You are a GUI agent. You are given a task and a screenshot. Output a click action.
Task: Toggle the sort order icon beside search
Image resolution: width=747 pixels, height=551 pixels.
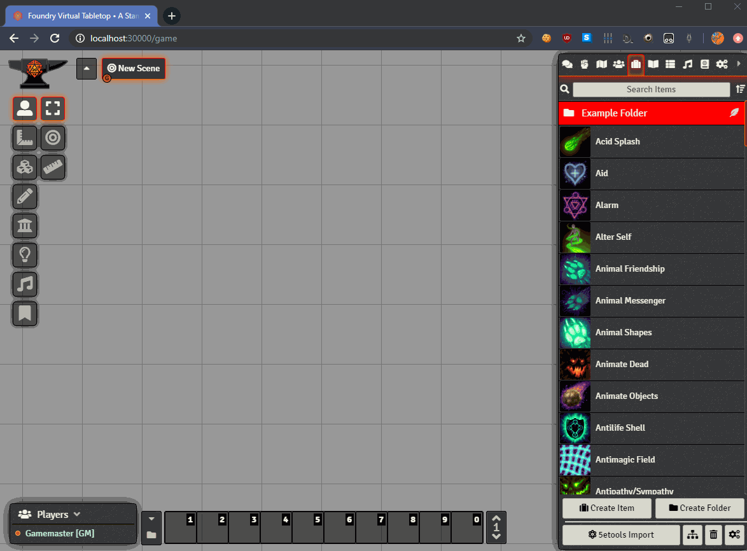click(739, 90)
